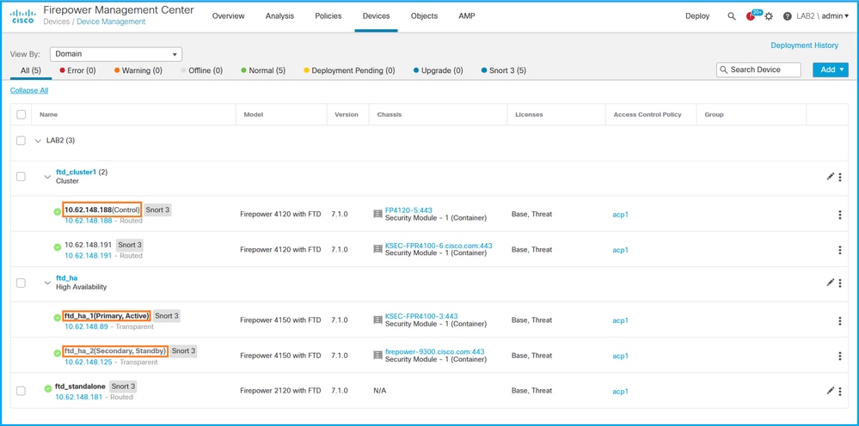Check the ftd_cluster1 checkbox

[x=21, y=177]
